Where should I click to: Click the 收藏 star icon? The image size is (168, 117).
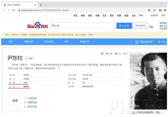tap(107, 54)
